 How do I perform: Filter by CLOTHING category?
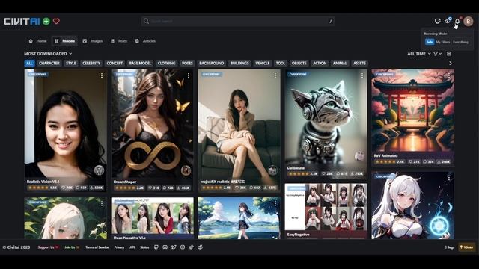166,63
